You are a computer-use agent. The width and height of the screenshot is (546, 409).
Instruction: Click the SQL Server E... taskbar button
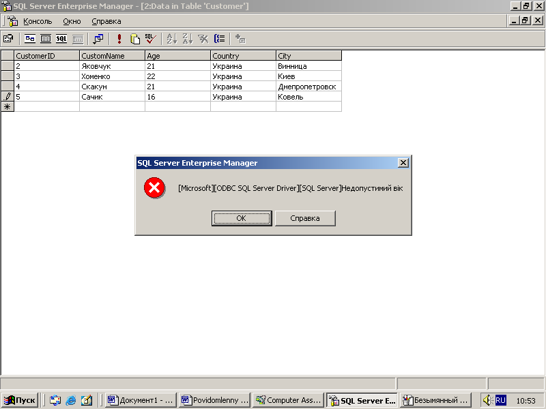coord(362,400)
